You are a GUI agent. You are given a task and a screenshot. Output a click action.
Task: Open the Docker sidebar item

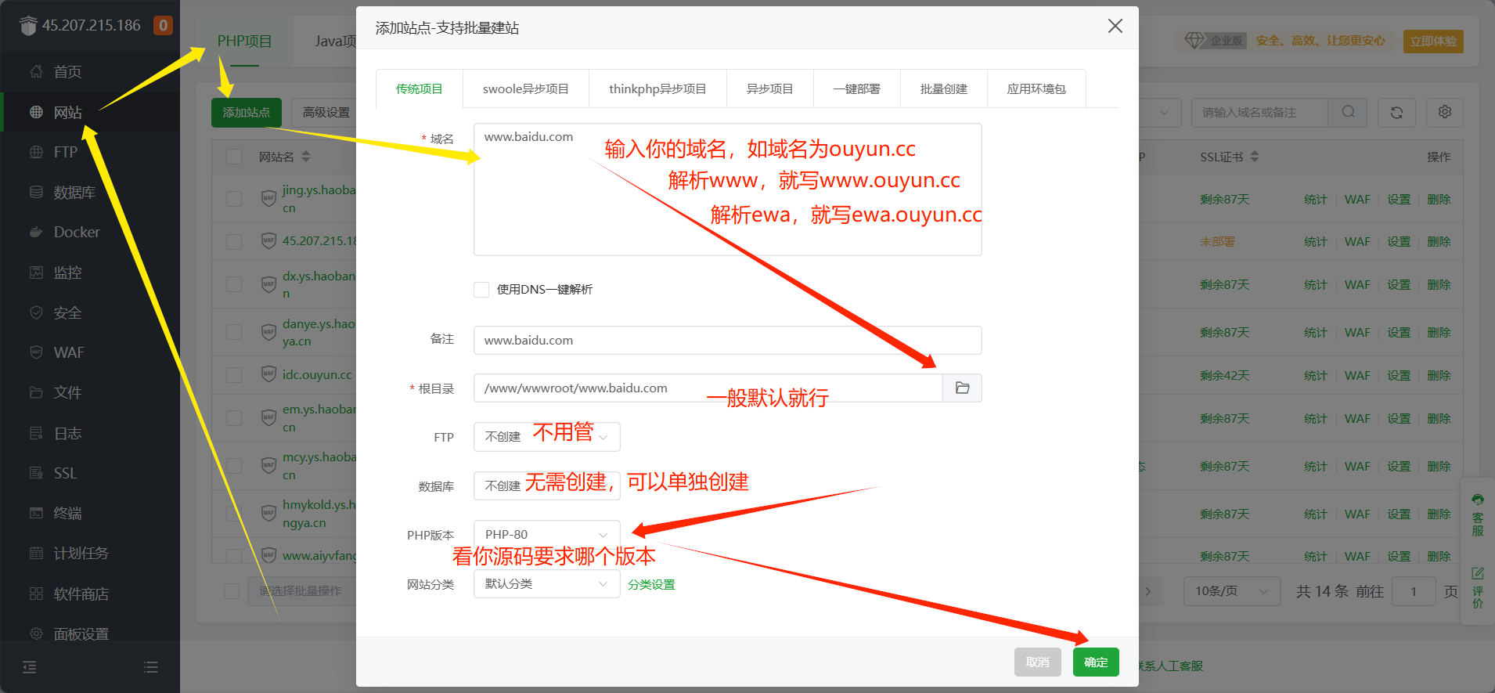coord(76,233)
